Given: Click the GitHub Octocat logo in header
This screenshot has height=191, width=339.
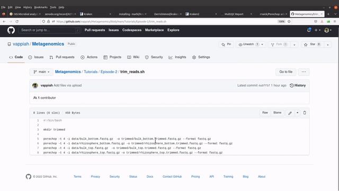Looking at the screenshot, I should [11, 30].
